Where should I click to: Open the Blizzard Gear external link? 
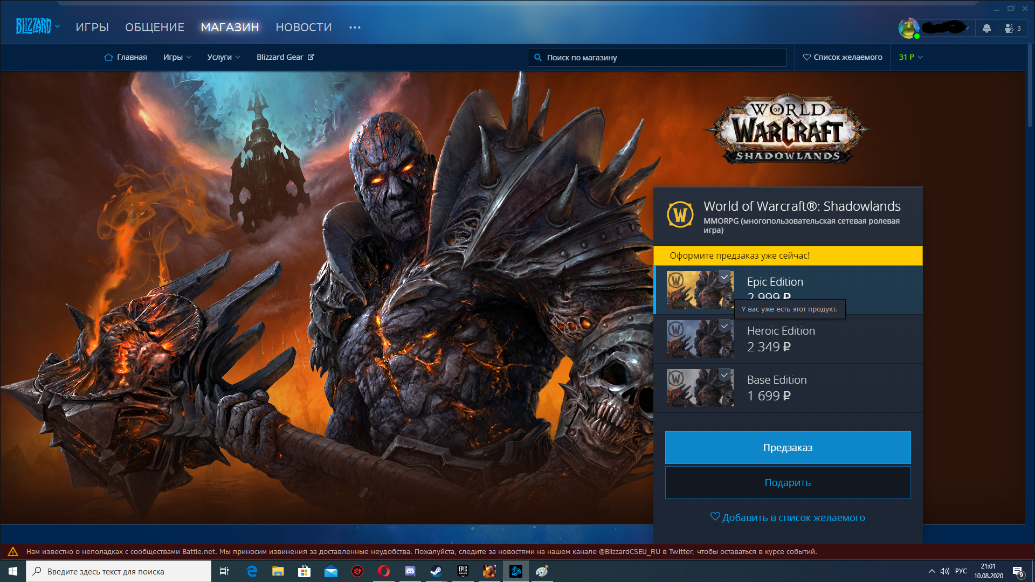point(285,57)
